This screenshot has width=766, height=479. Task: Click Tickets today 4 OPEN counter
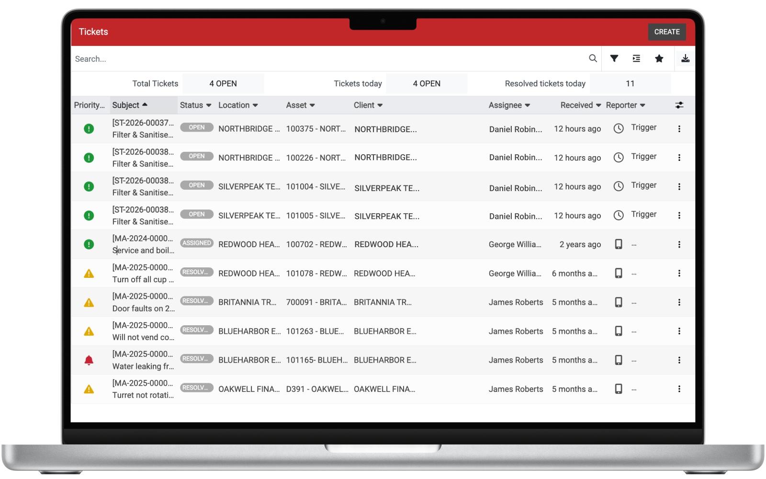427,83
